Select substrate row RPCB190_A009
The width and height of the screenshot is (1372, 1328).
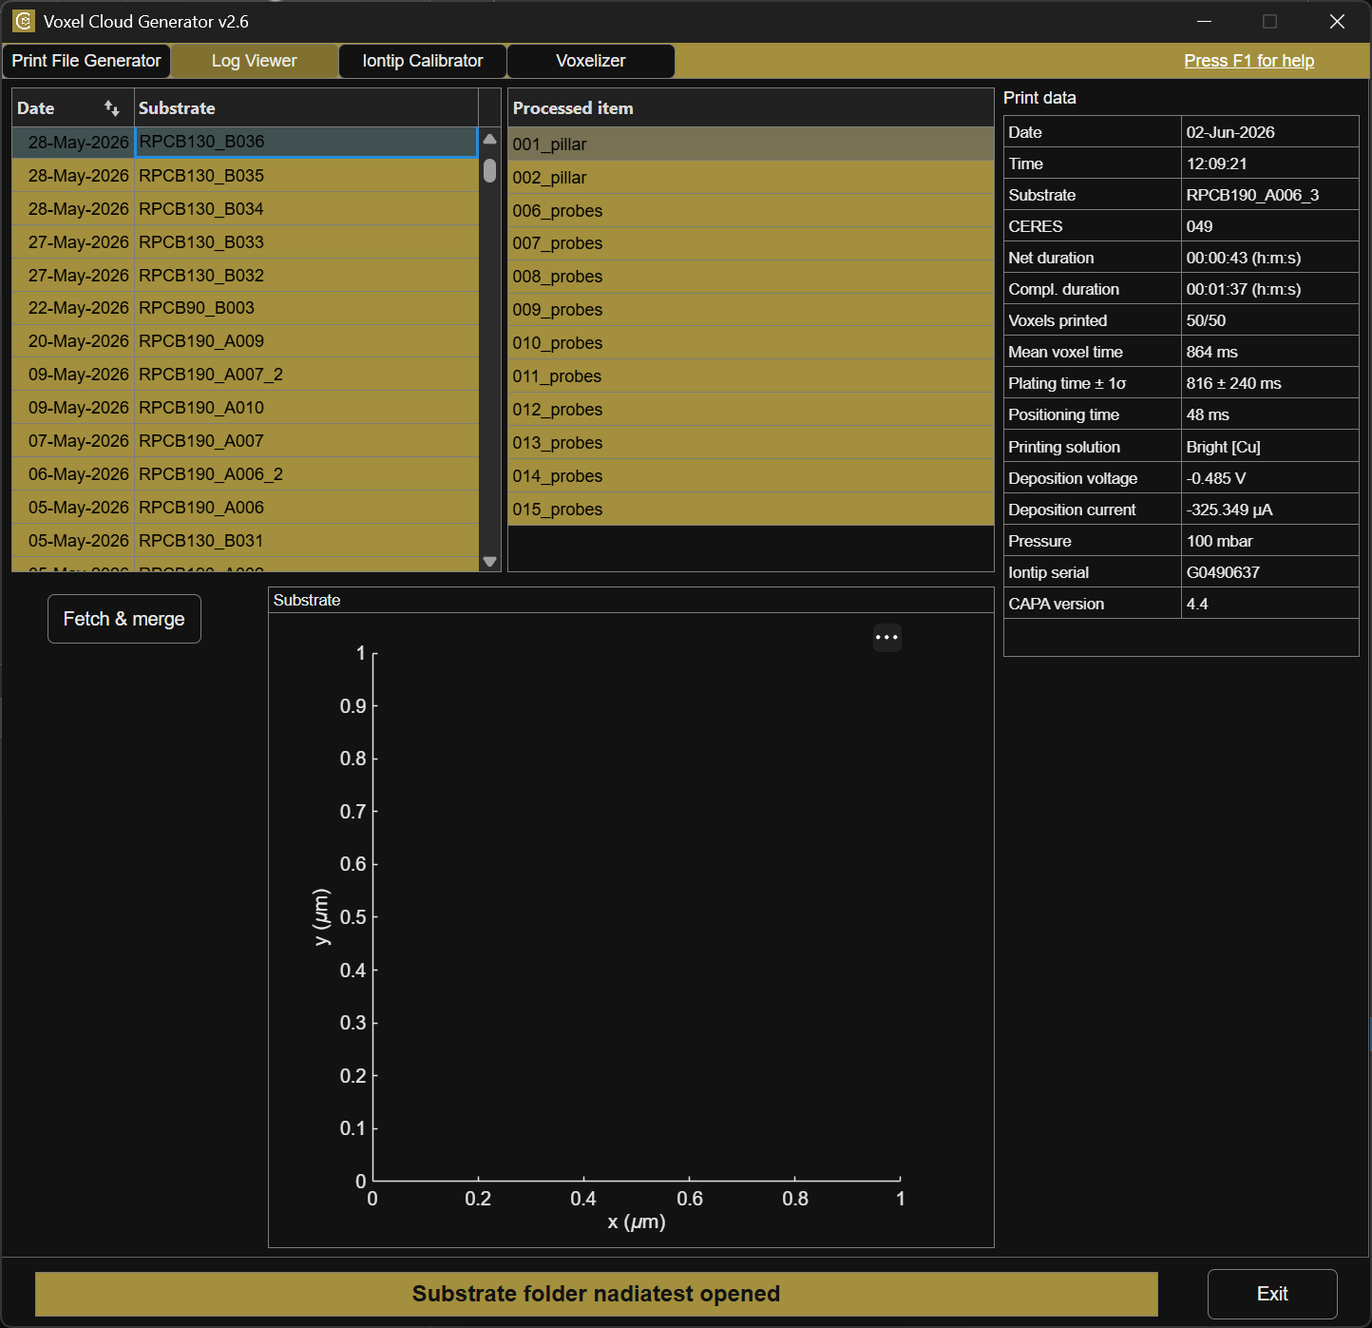pos(245,341)
